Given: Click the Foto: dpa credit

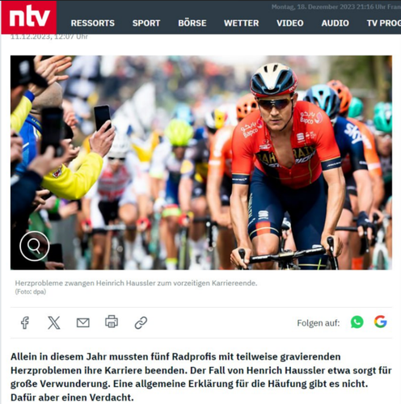Looking at the screenshot, I should pyautogui.click(x=31, y=292).
